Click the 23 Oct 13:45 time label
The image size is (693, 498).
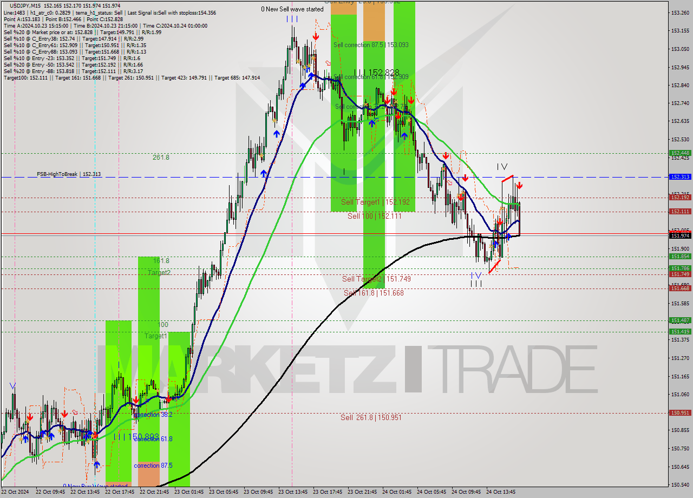click(292, 492)
